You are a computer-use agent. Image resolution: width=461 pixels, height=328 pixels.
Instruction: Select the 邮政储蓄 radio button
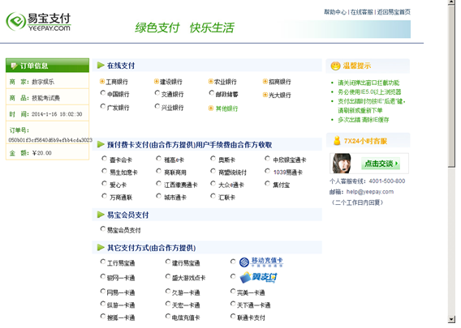point(211,93)
